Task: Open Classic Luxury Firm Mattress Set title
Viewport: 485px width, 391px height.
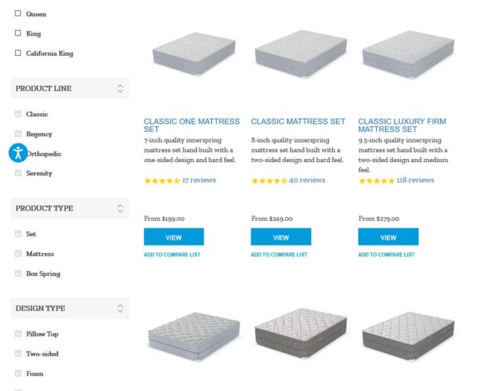Action: coord(401,125)
